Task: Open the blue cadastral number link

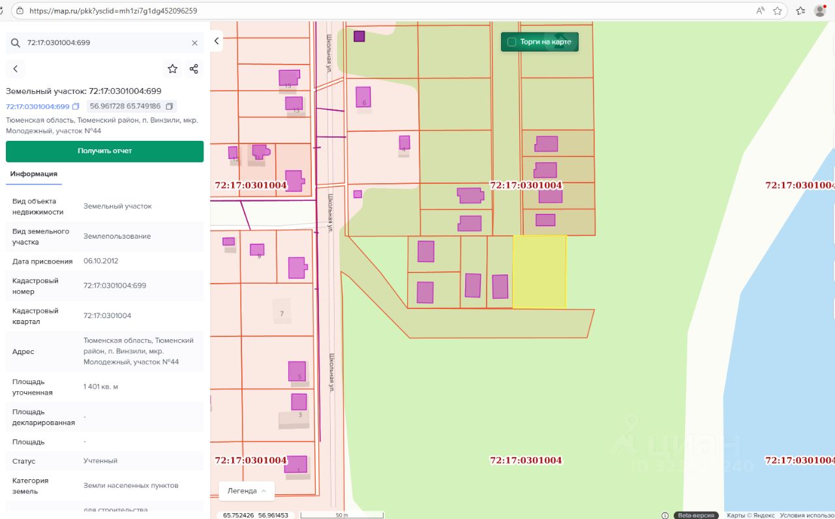Action: tap(37, 106)
